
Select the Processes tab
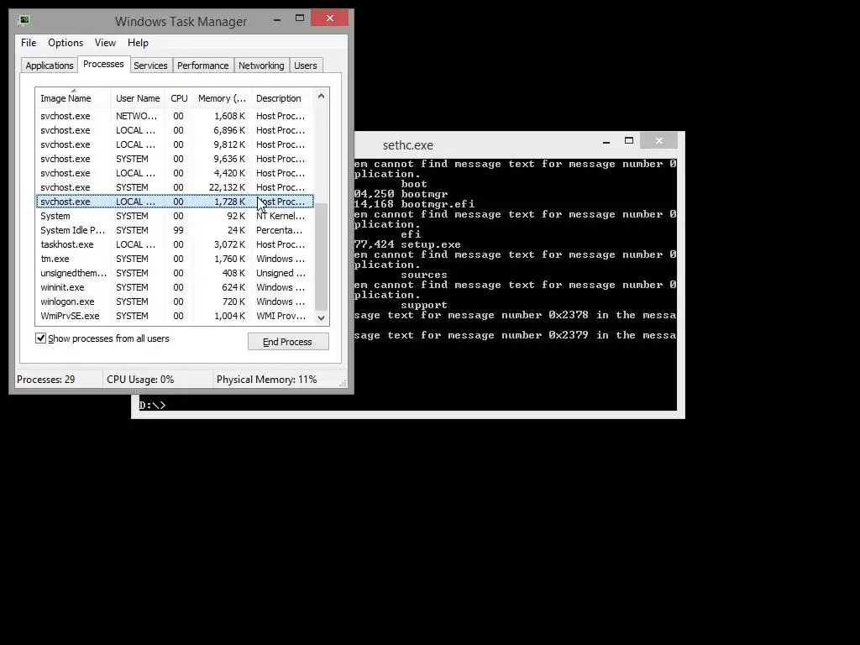(x=103, y=64)
